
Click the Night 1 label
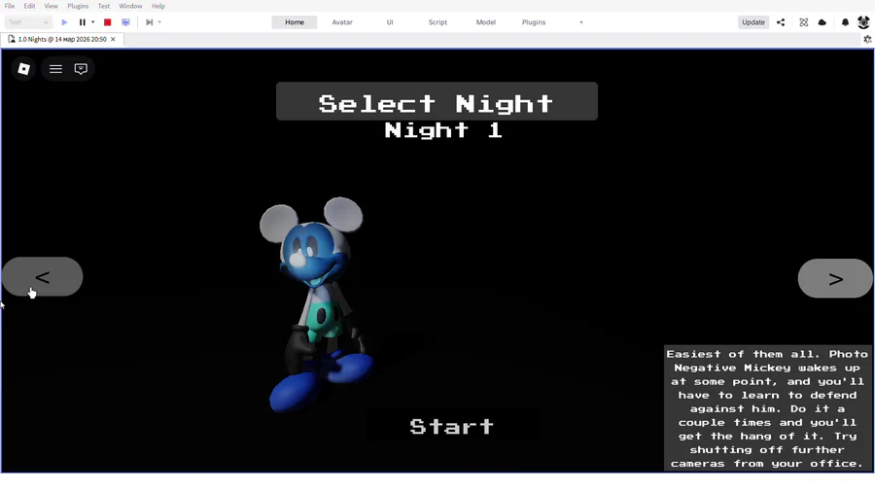point(443,130)
